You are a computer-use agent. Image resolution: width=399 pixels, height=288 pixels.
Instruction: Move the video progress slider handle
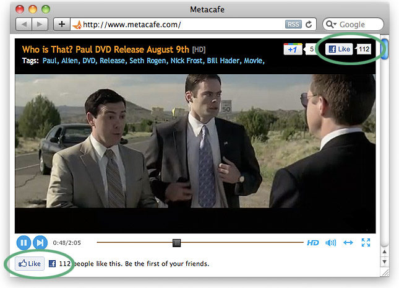(176, 243)
